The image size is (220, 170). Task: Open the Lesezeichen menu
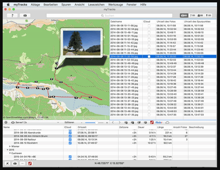(96, 5)
